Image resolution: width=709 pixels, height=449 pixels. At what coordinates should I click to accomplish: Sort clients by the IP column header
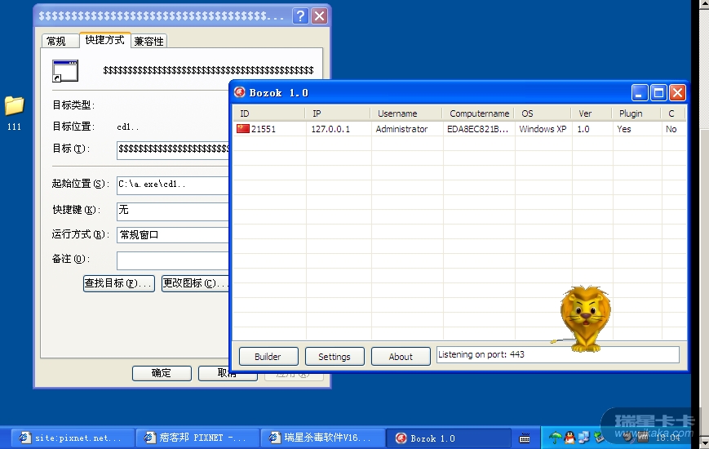click(337, 113)
